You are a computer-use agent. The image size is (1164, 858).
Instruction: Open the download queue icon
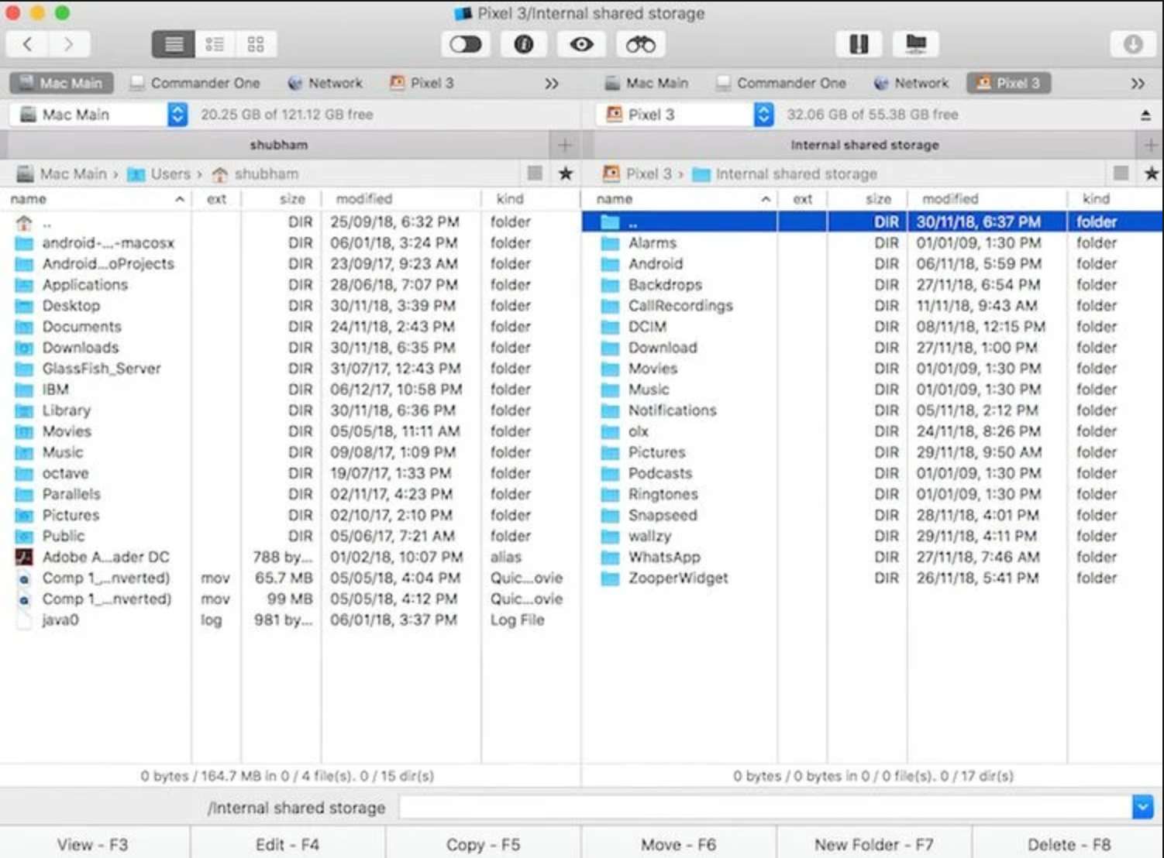coord(1133,44)
